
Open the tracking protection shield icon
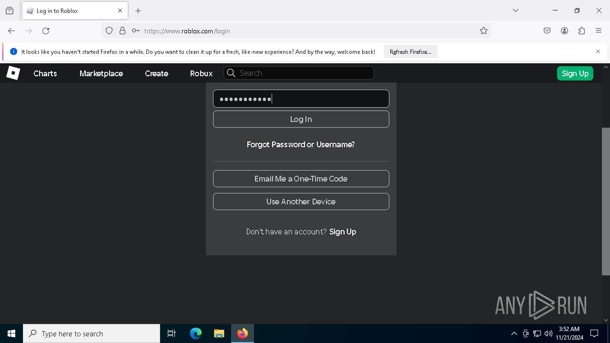pyautogui.click(x=109, y=31)
